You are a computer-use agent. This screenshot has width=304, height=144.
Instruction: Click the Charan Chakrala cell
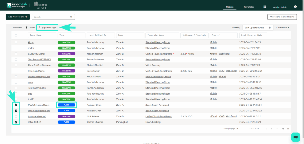[x=95, y=122]
